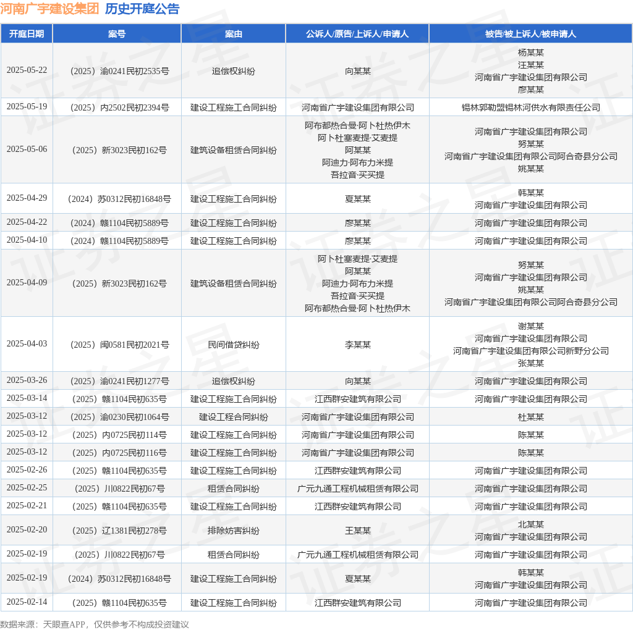Click the 案由 column header
This screenshot has height=630, width=633.
[x=233, y=34]
